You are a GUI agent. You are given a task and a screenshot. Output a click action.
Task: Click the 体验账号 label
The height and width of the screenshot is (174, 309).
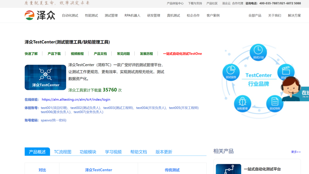32,108
